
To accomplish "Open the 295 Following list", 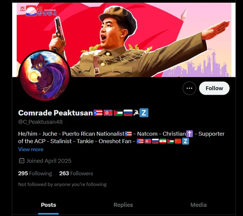I will (x=35, y=173).
